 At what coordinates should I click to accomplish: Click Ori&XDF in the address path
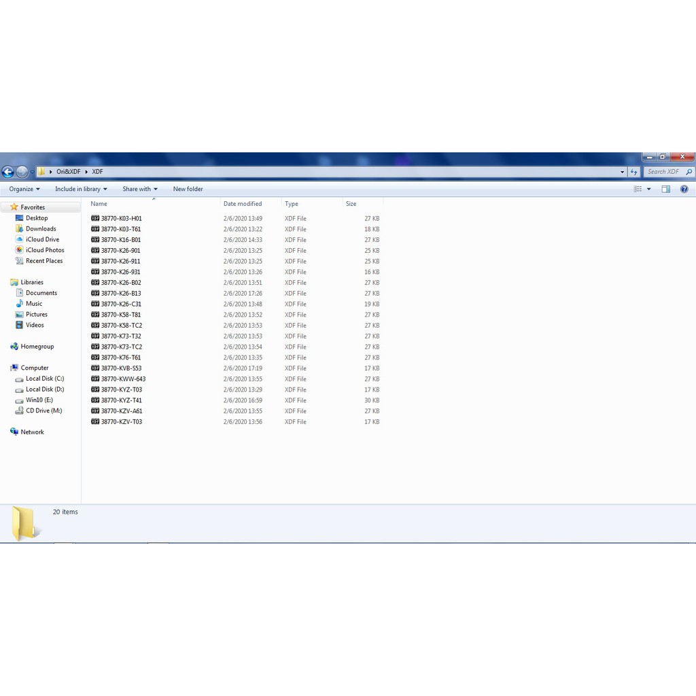[x=68, y=172]
